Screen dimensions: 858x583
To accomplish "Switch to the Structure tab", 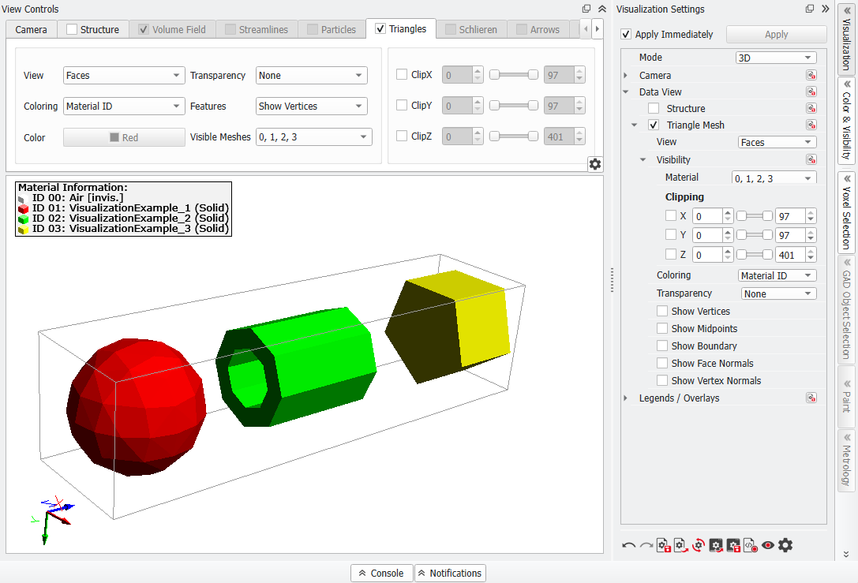I will tap(93, 29).
